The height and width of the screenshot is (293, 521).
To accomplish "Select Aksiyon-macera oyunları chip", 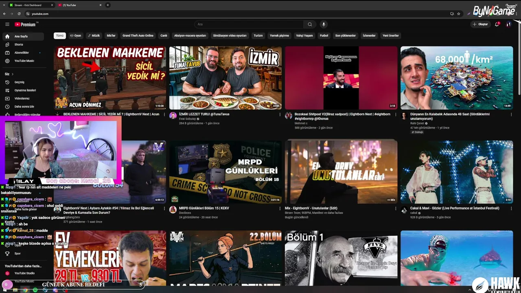I will coord(190,35).
